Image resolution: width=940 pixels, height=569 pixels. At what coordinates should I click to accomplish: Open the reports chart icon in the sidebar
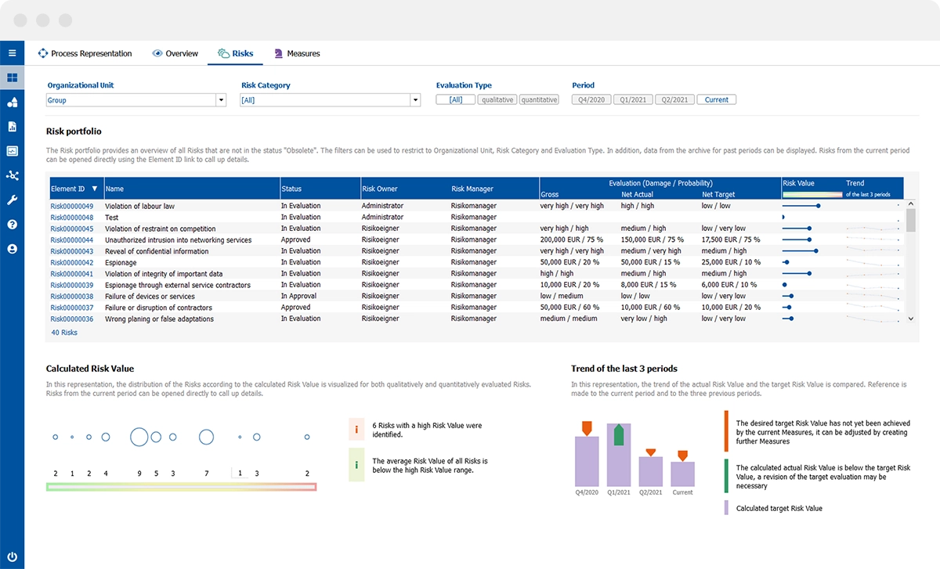pos(11,127)
